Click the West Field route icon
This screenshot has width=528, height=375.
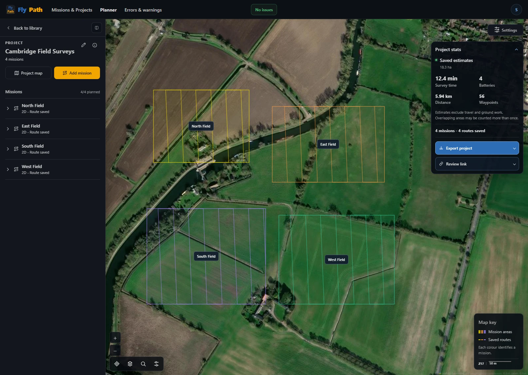click(16, 169)
